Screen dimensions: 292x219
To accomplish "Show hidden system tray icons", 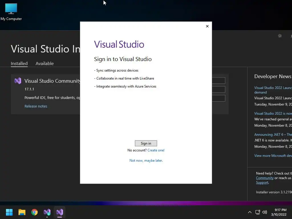I will [x=250, y=212].
